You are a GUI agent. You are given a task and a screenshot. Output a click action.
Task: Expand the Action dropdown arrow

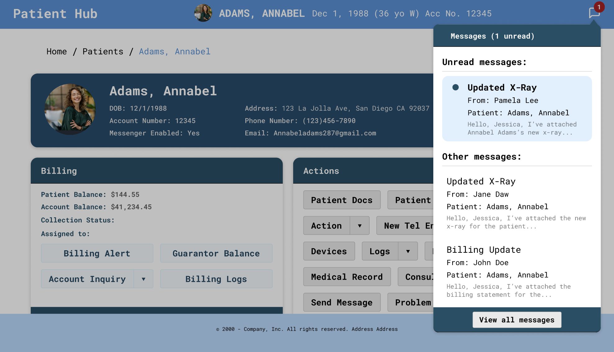point(360,225)
